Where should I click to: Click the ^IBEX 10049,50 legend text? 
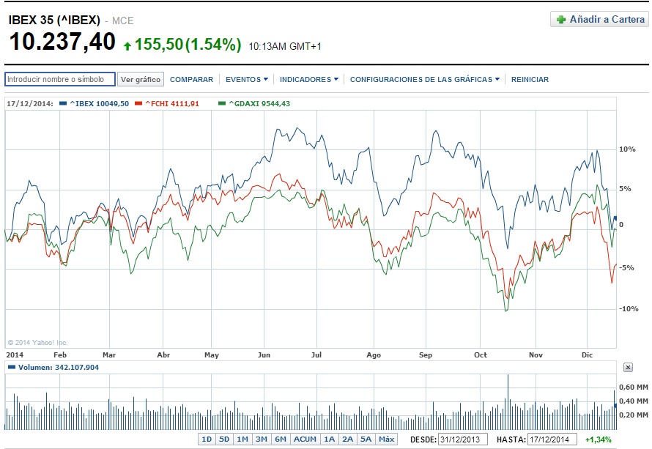(100, 103)
